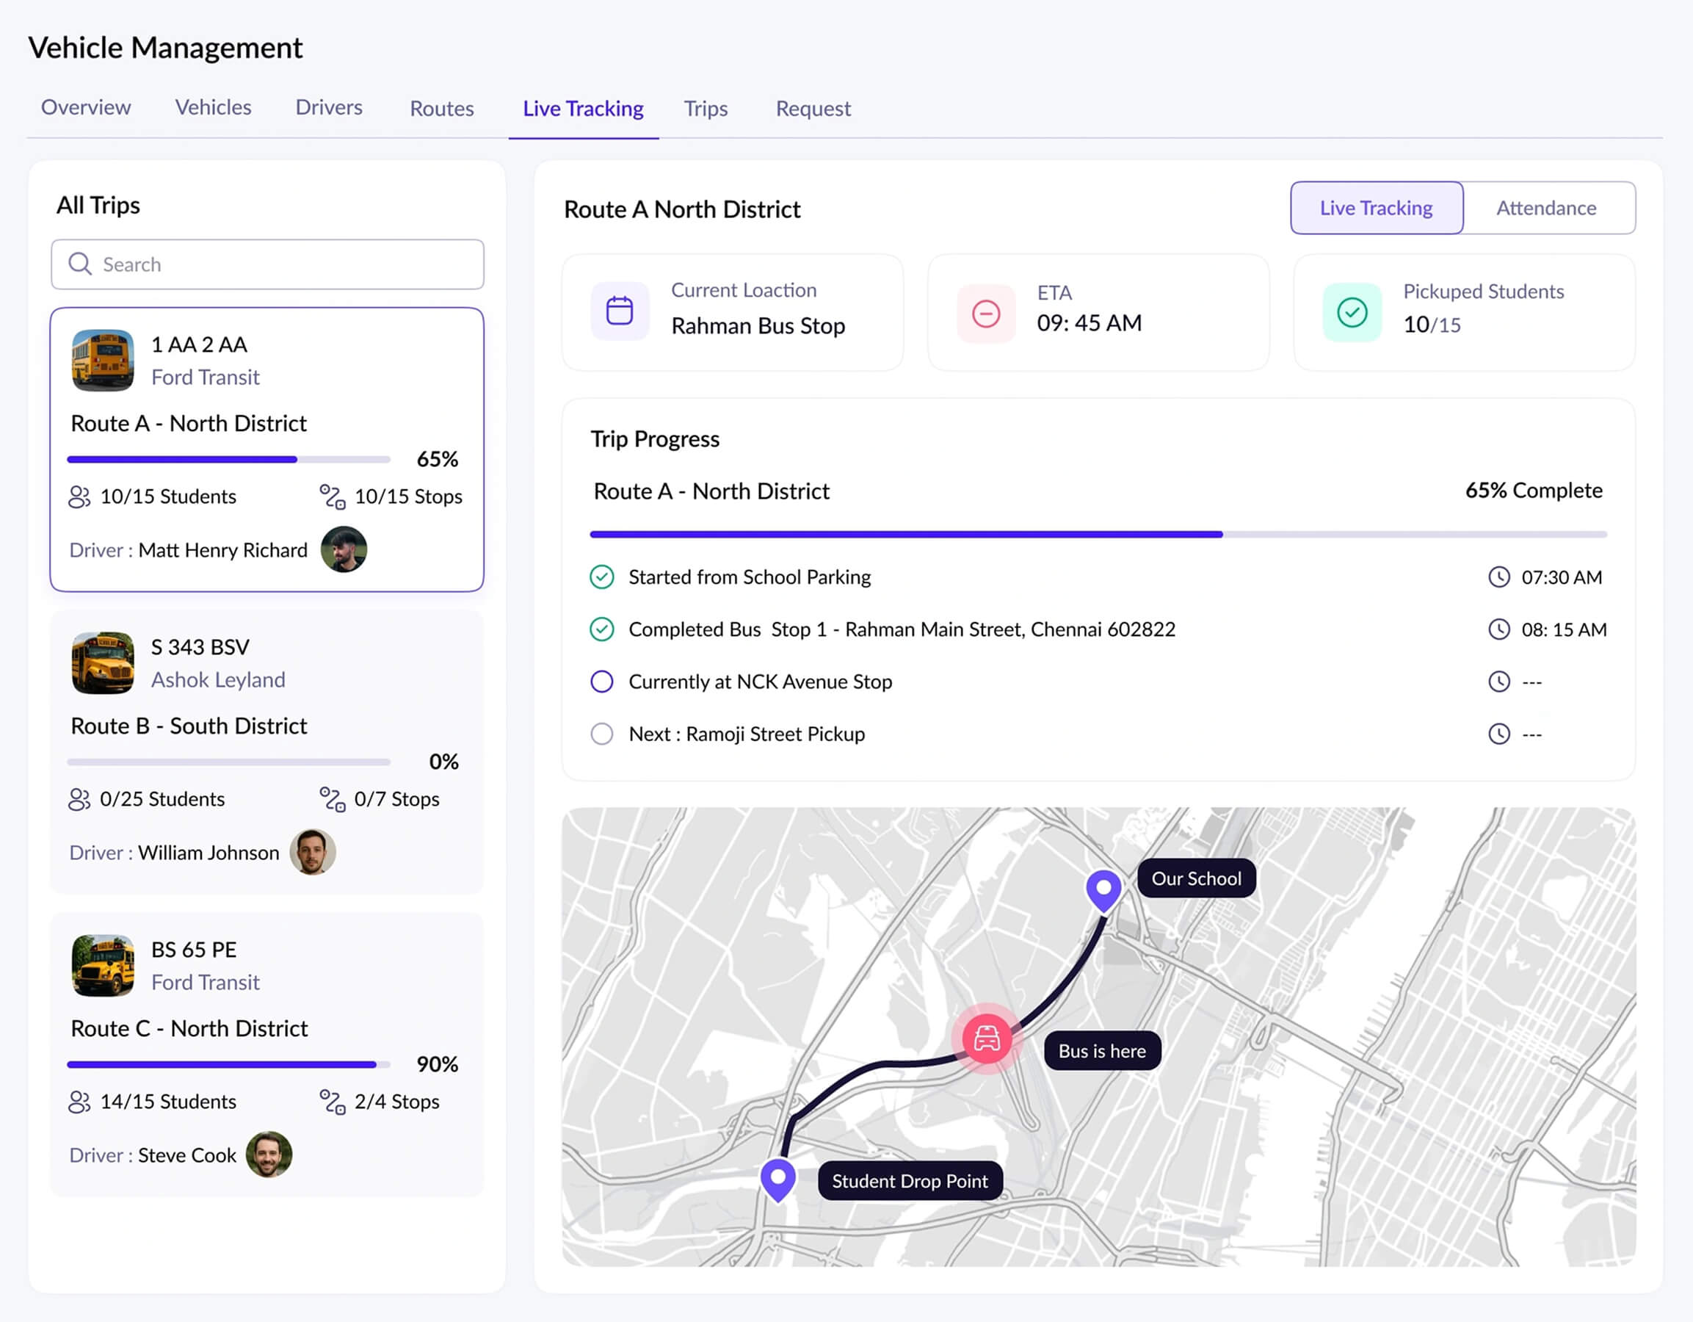Click the Our School map pin
1693x1322 pixels.
tap(1103, 889)
